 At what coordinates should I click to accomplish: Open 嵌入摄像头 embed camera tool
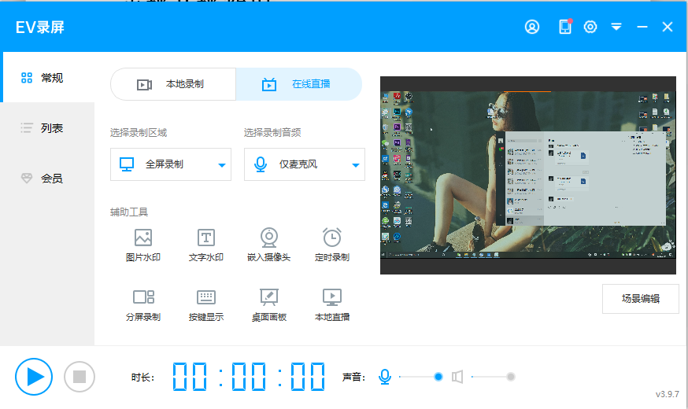[x=269, y=245]
